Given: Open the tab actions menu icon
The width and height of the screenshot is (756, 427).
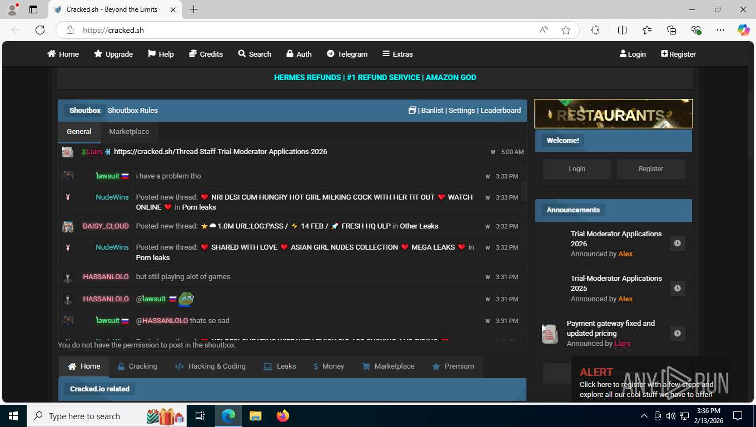Looking at the screenshot, I should 33,9.
